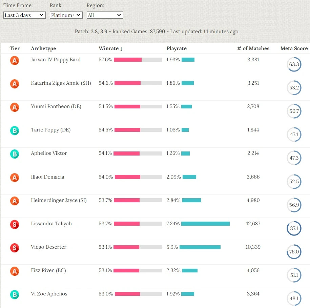Viewport: 310px width, 308px height.
Task: Click the A tier badge for Yuumi Pantheon
Action: point(15,107)
